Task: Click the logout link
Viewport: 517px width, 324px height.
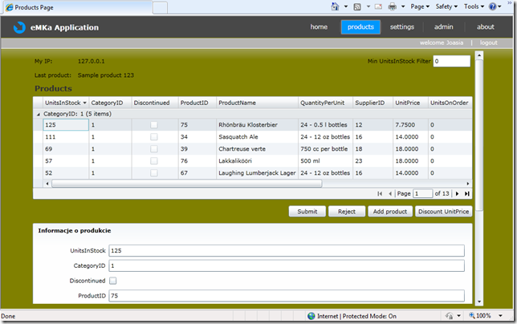Action: (x=489, y=43)
